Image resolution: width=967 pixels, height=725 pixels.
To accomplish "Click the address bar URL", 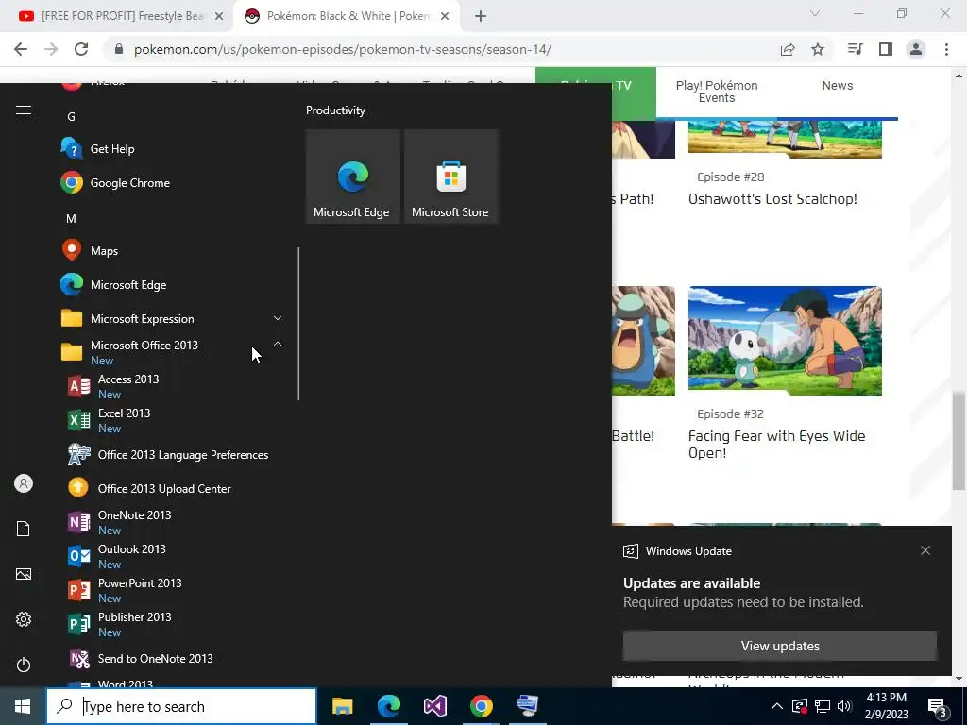I will point(342,49).
